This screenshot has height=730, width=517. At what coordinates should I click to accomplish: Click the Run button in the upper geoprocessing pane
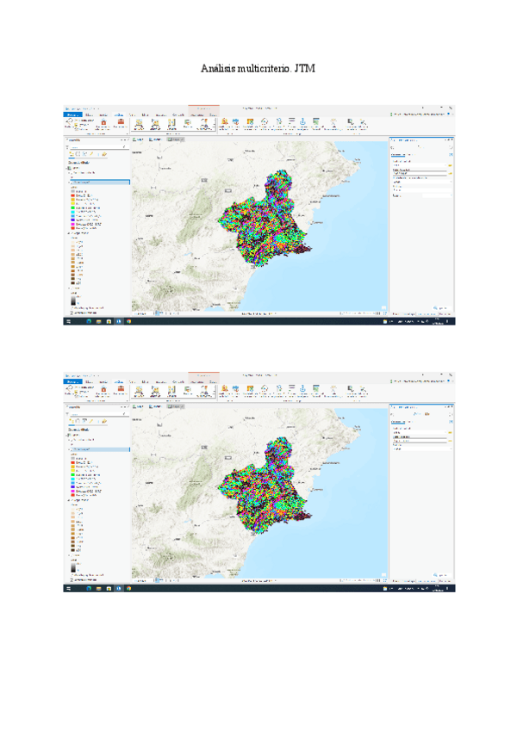tap(441, 306)
